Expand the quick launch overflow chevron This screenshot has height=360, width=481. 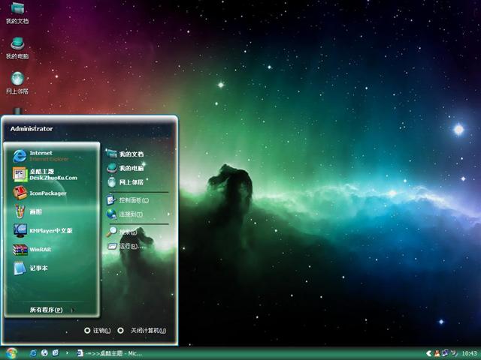(x=67, y=353)
